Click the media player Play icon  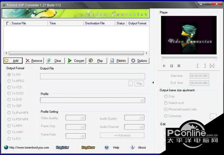91,61
